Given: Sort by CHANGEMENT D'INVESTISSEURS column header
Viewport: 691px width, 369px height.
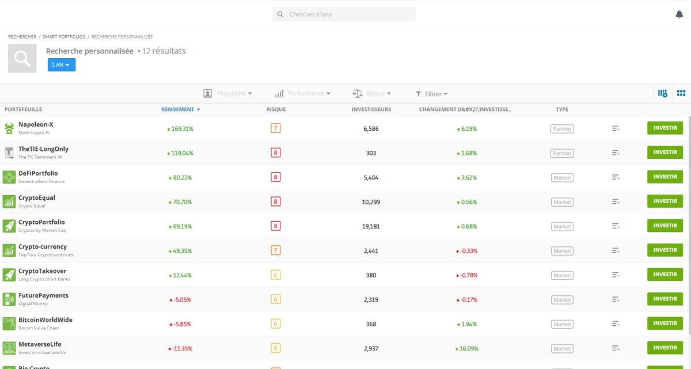Looking at the screenshot, I should [x=465, y=109].
